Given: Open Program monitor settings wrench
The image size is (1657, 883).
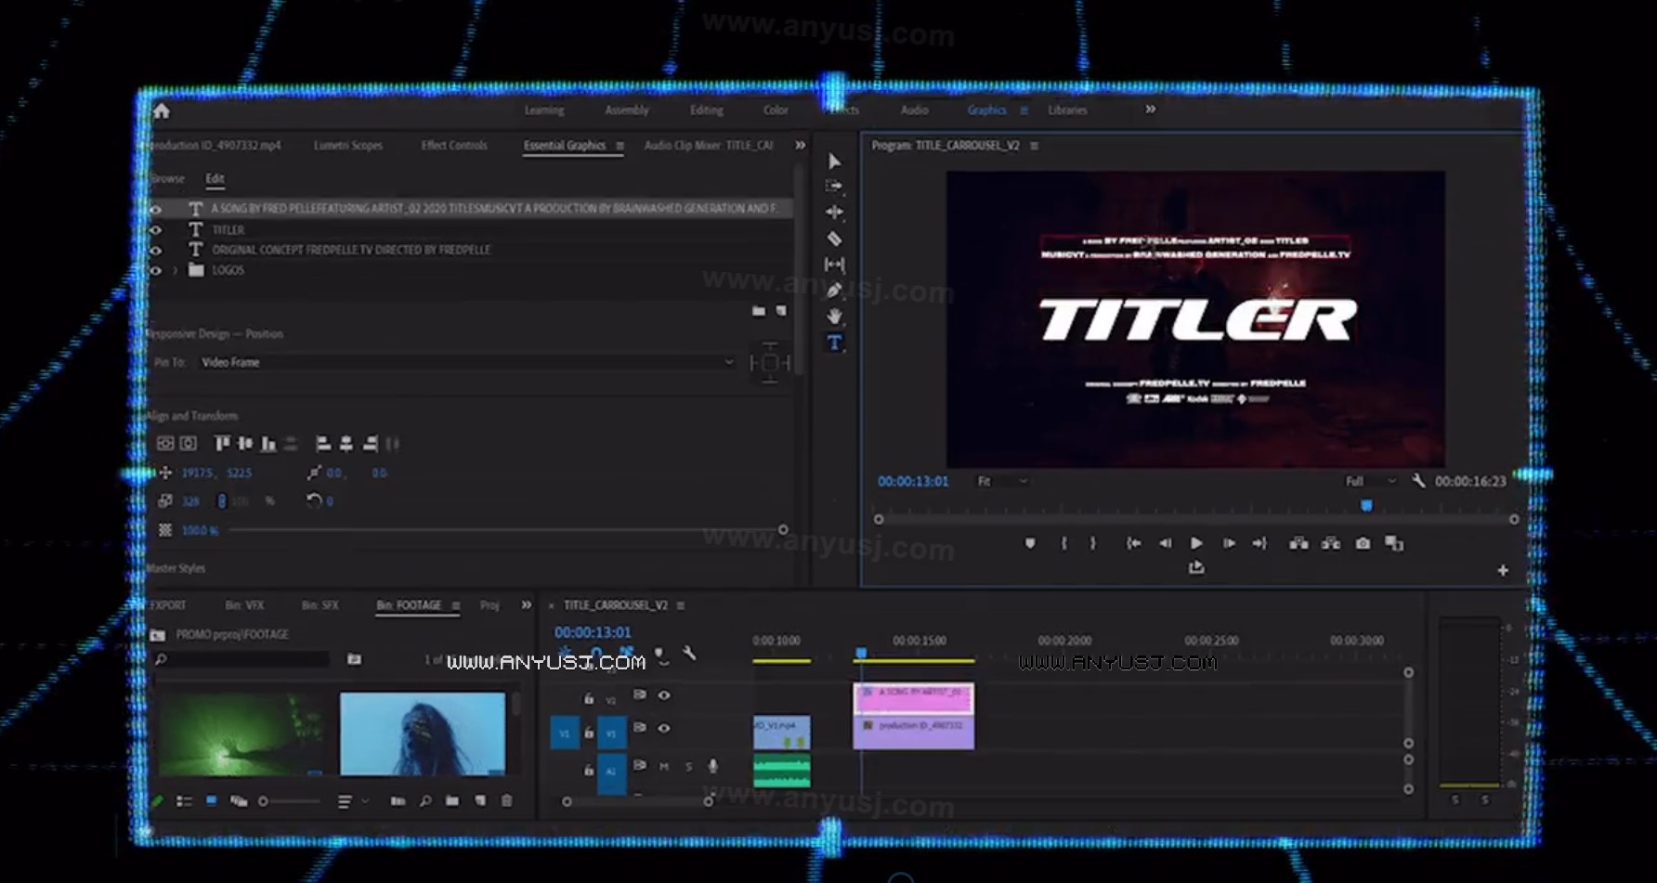Looking at the screenshot, I should point(1418,481).
